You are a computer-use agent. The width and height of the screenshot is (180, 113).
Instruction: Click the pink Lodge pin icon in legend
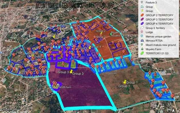[x=142, y=32]
